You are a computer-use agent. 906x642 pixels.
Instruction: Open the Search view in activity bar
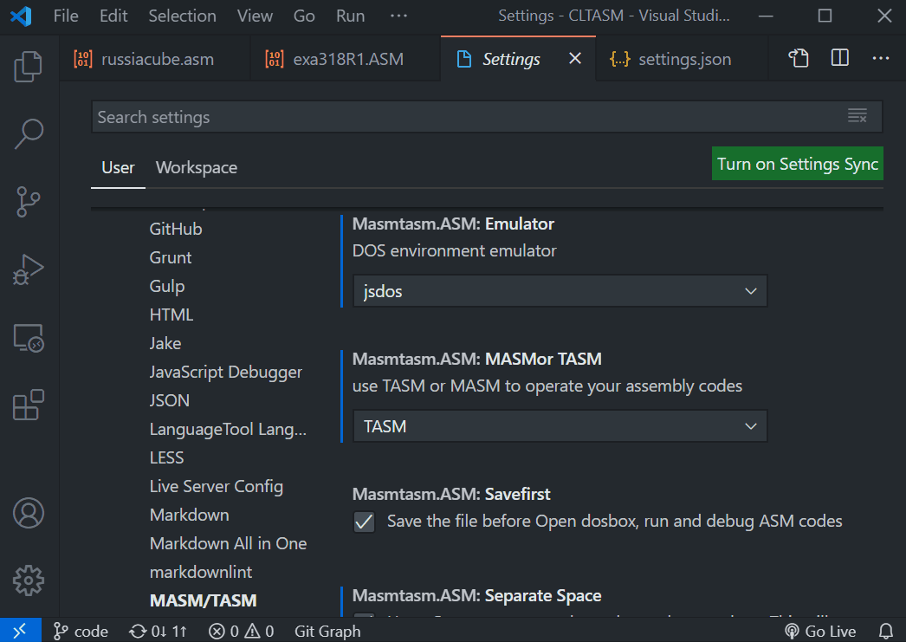(28, 134)
